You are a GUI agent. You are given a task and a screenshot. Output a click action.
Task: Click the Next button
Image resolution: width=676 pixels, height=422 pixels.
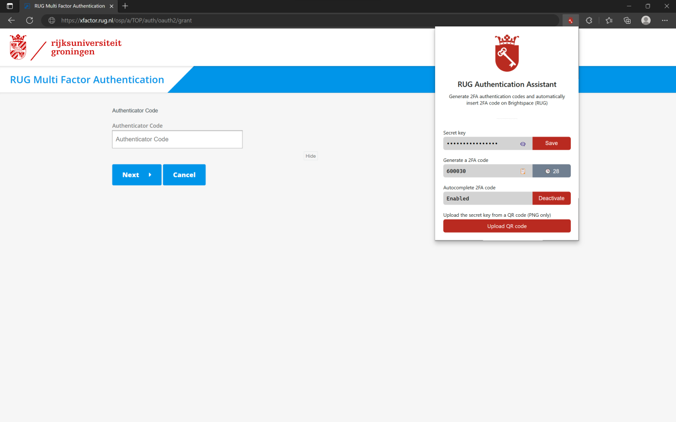137,175
